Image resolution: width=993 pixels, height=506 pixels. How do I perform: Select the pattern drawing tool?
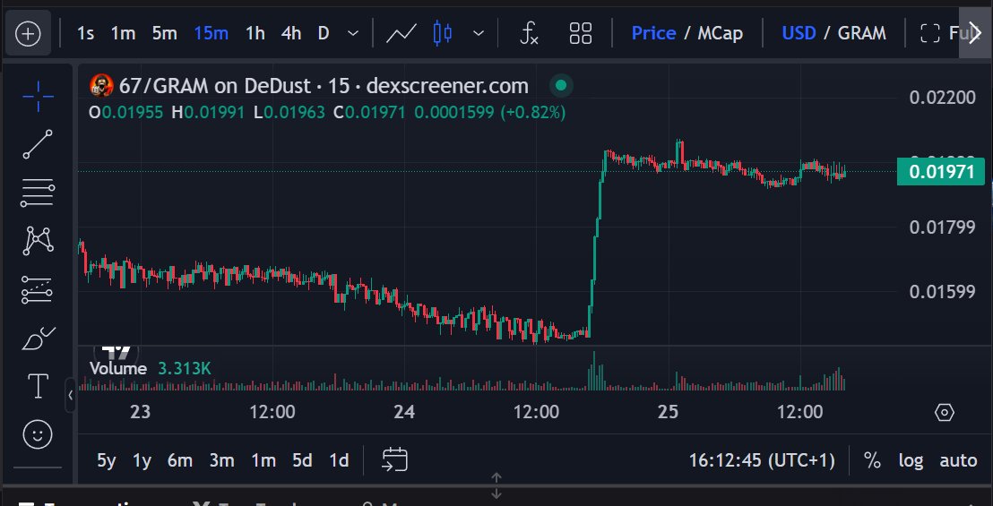(x=38, y=240)
